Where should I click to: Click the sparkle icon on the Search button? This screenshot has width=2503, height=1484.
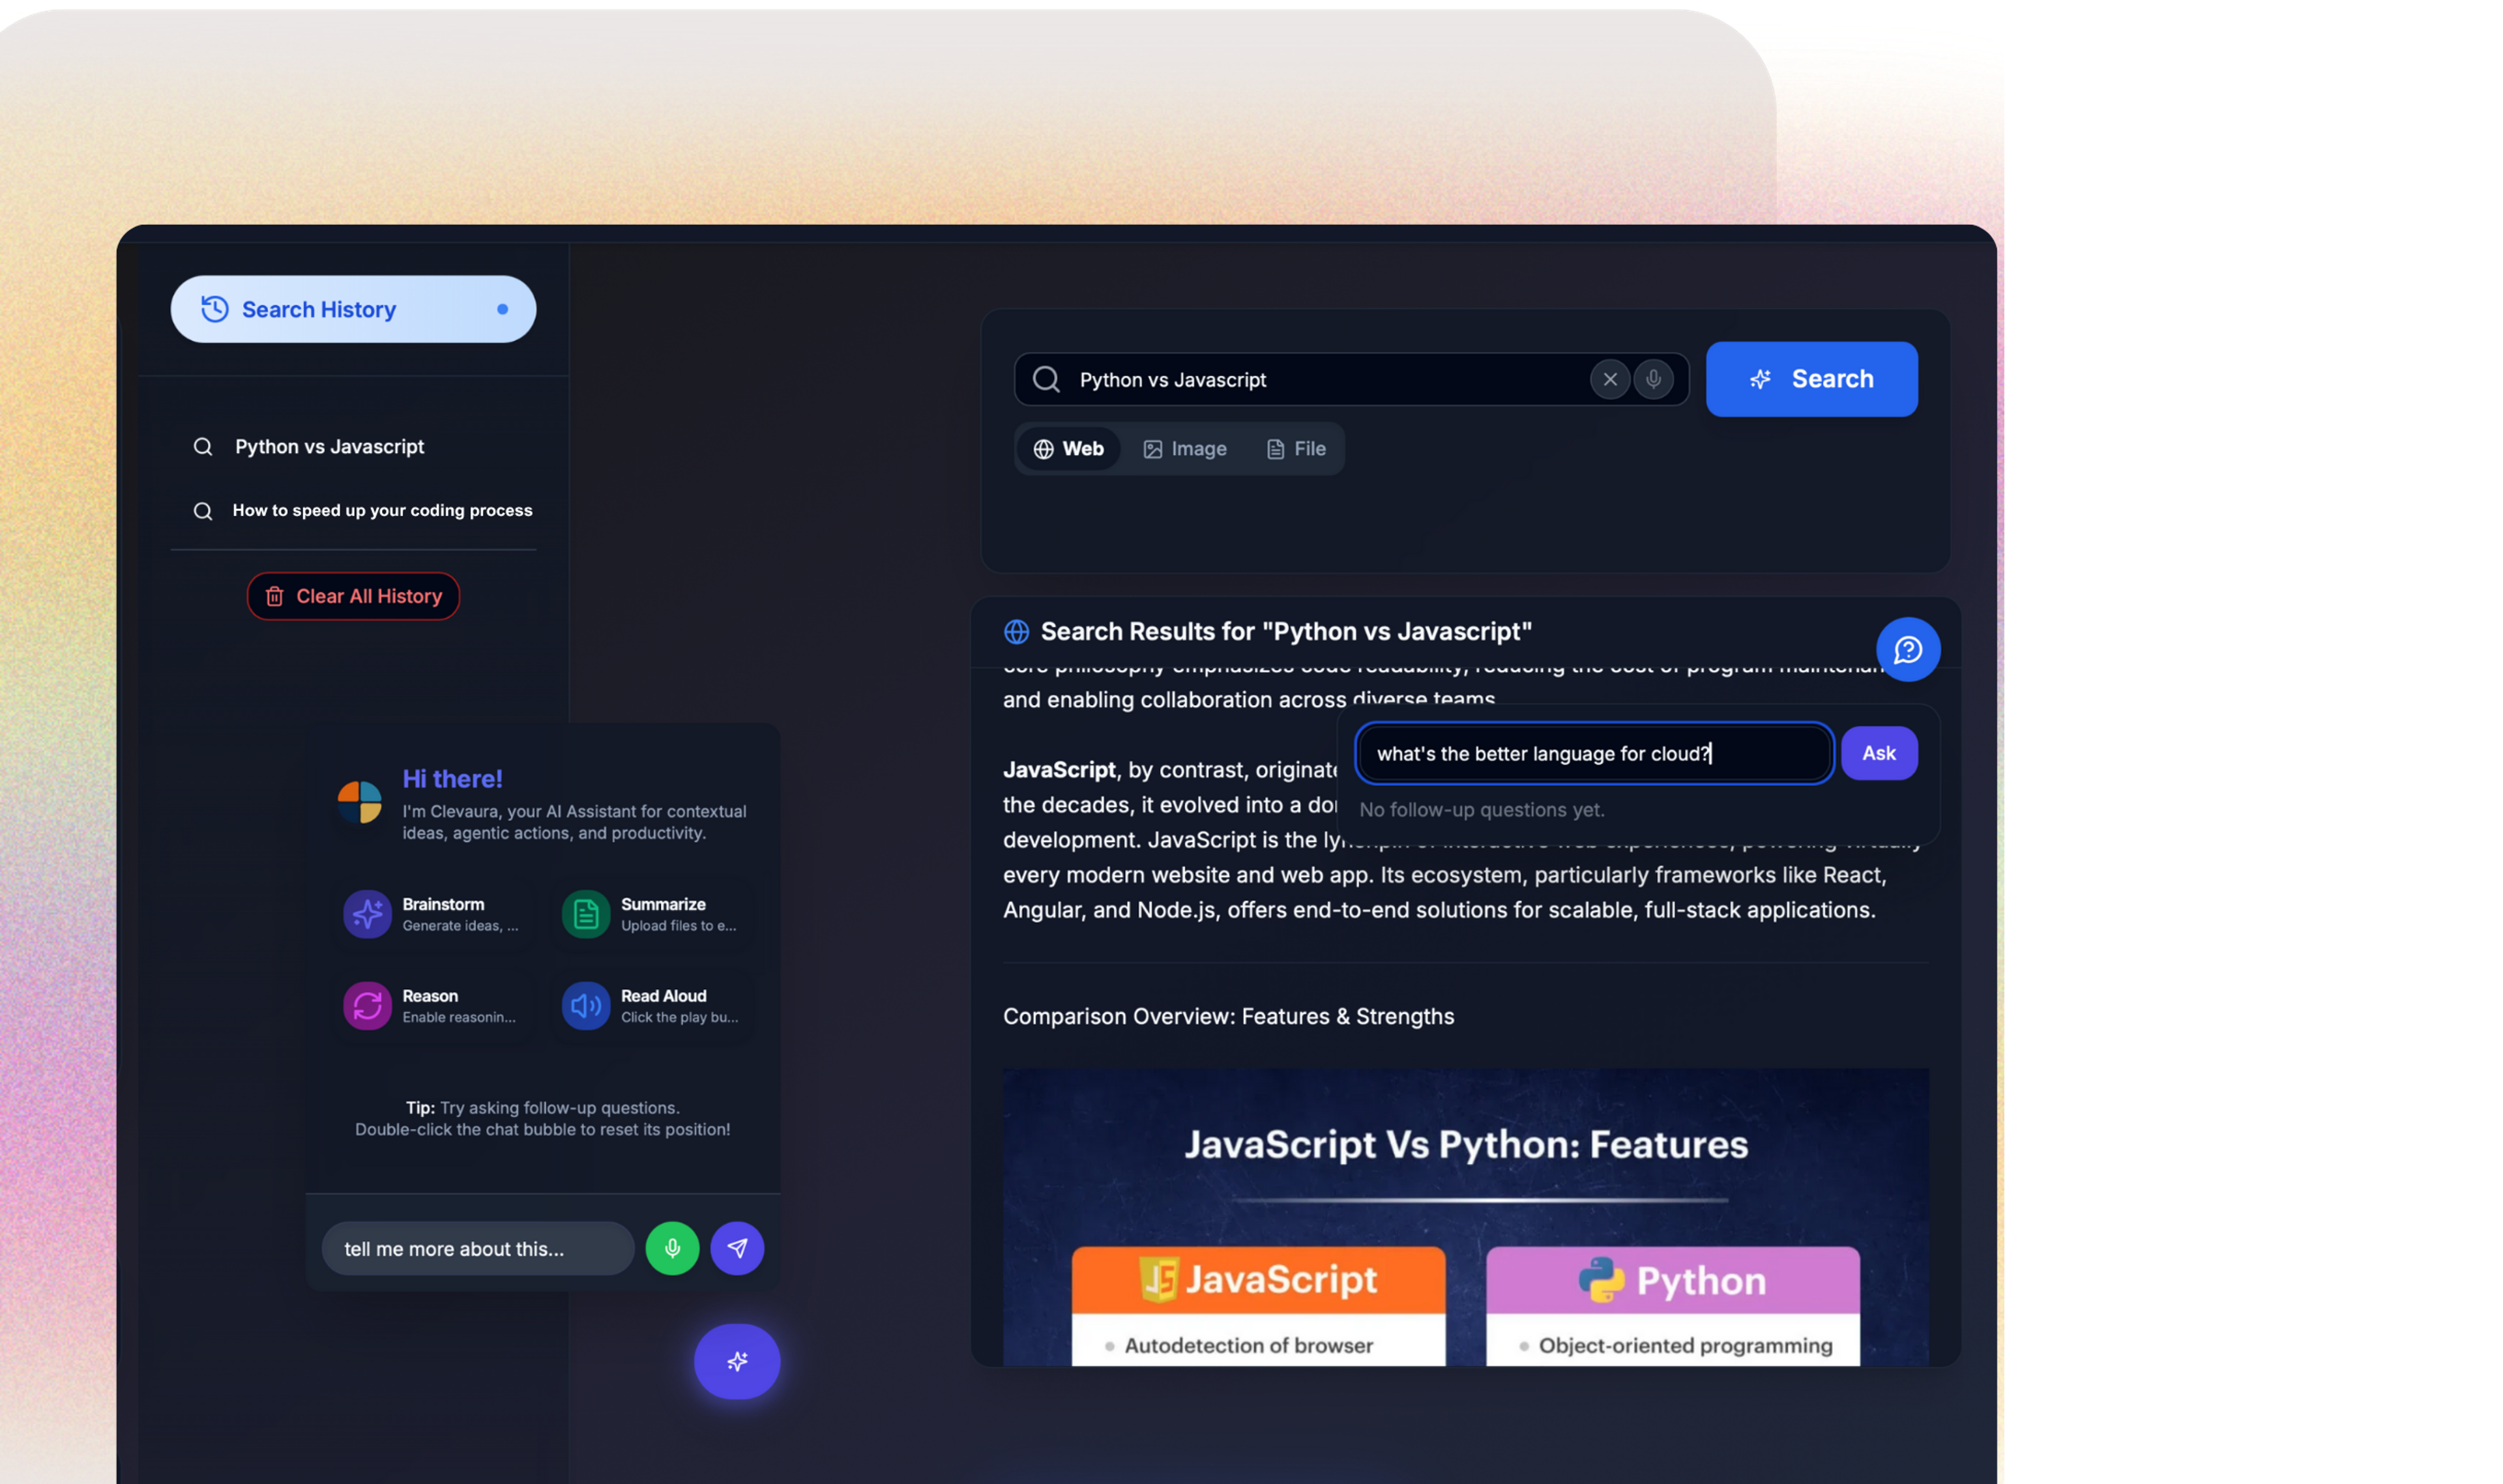[x=1760, y=379]
